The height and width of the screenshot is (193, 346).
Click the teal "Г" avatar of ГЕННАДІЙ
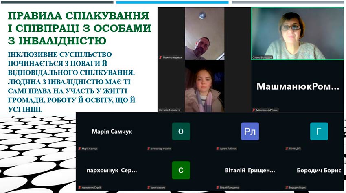coord(319,132)
